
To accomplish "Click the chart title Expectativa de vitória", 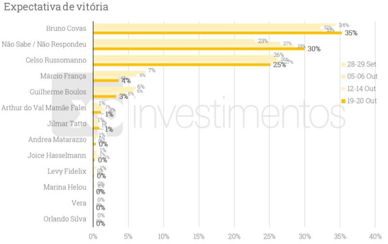I will click(56, 7).
